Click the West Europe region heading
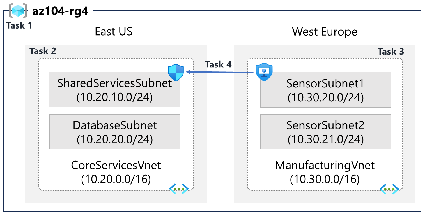 325,32
